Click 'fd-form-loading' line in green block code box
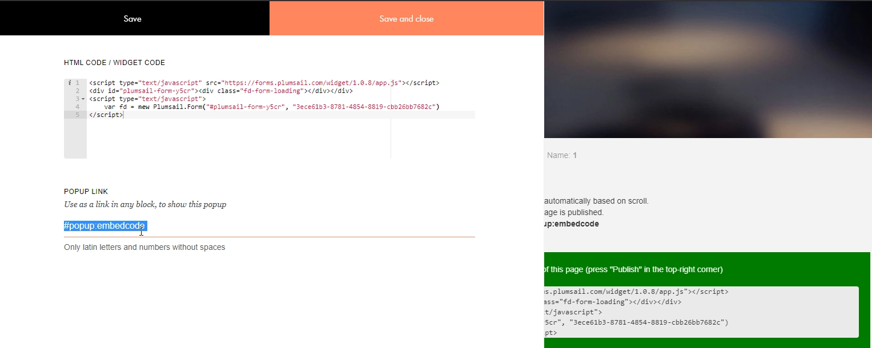This screenshot has width=872, height=348. [x=613, y=302]
